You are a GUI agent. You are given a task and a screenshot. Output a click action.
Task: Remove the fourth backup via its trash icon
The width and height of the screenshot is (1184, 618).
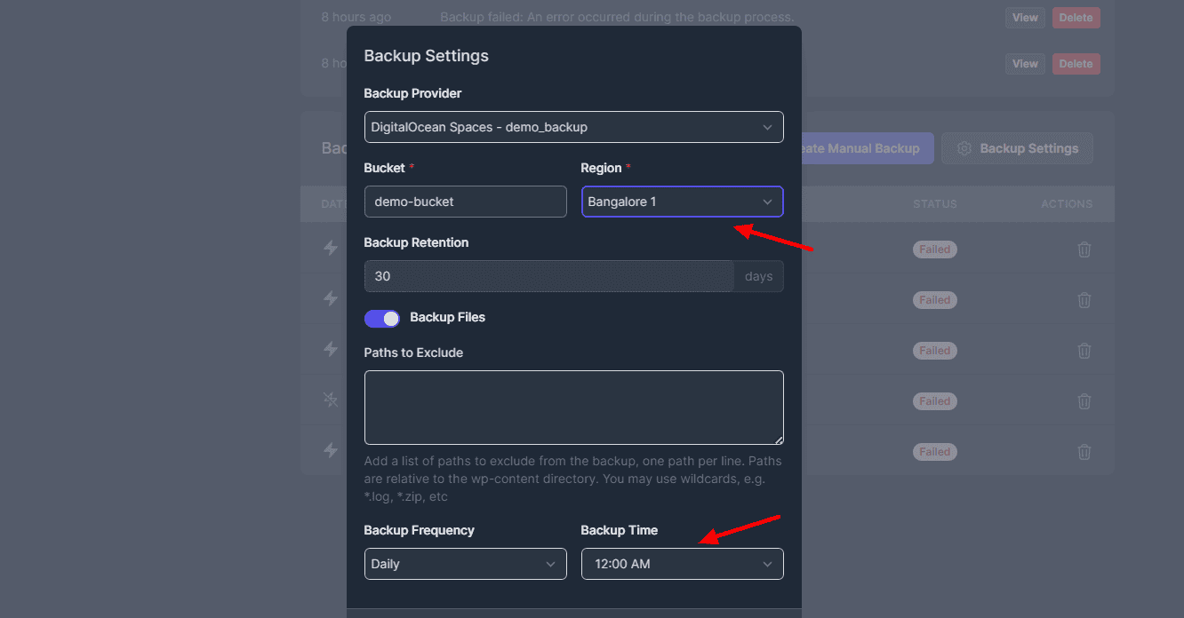(1084, 401)
